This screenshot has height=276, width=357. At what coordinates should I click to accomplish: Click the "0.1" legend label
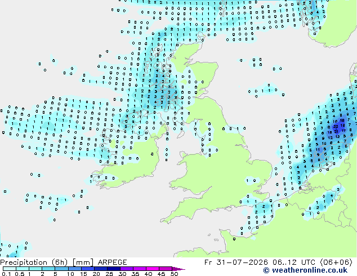click(6, 274)
